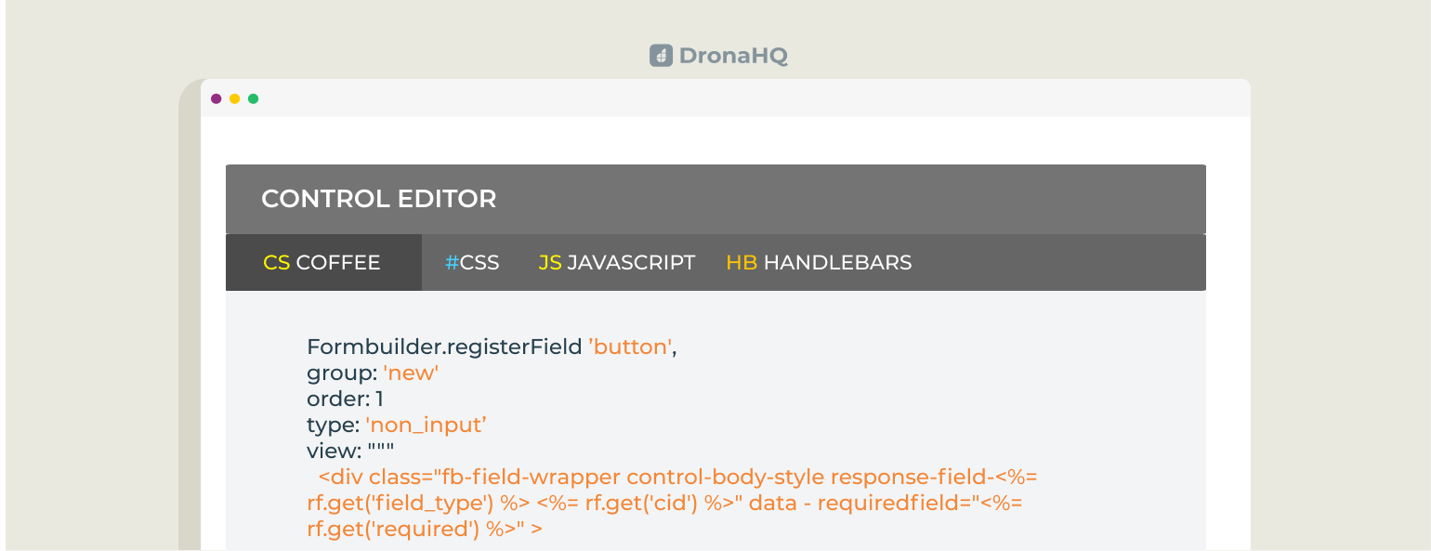Viewport: 1431px width, 551px height.
Task: Click the group: 'new' code line
Action: click(x=372, y=373)
